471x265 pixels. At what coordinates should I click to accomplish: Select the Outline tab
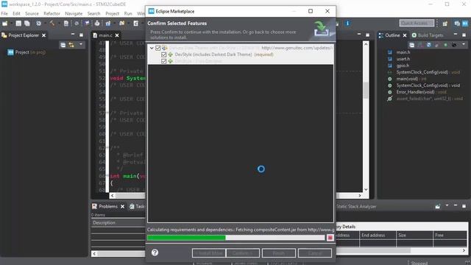pos(392,35)
